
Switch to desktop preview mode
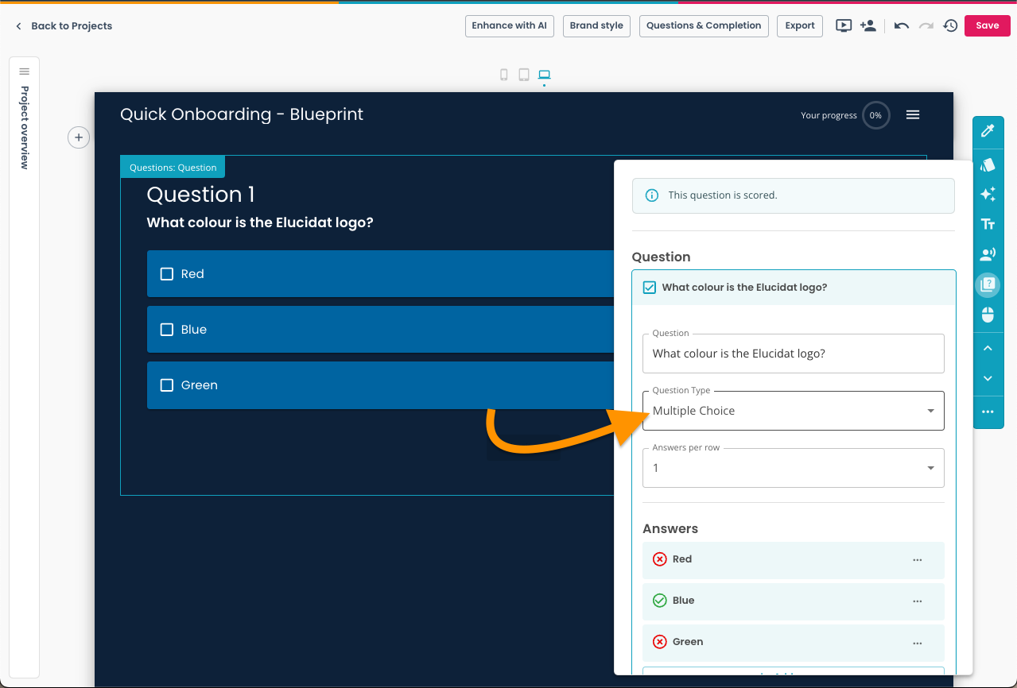[x=544, y=74]
